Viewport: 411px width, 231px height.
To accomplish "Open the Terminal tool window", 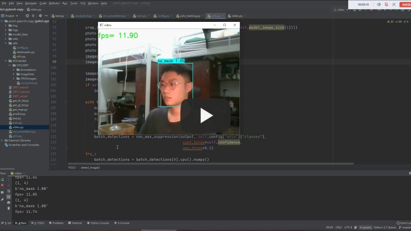I will [x=75, y=223].
